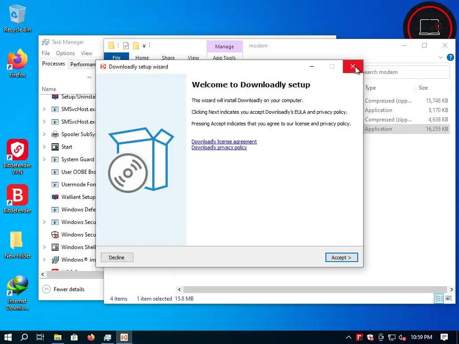Click the red antivirus tray icon

359,337
